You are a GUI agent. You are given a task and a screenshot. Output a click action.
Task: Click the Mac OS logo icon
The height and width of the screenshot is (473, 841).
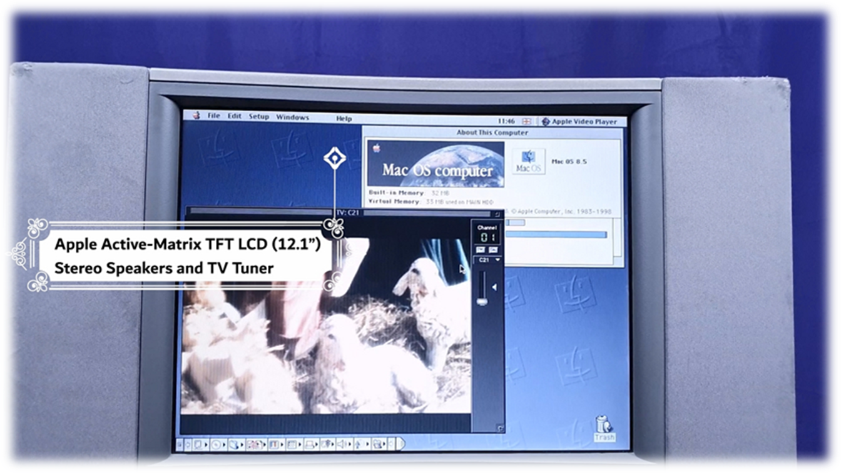[x=529, y=161]
